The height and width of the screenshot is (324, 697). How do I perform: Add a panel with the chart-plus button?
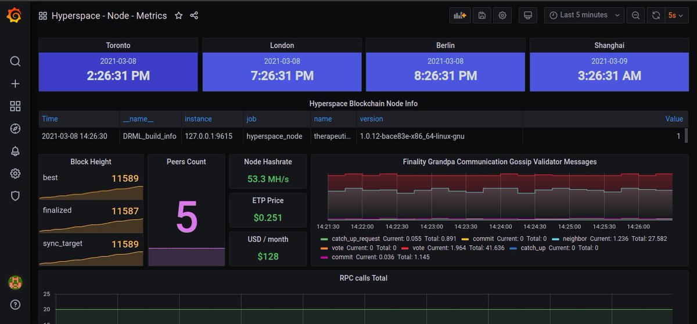click(460, 16)
